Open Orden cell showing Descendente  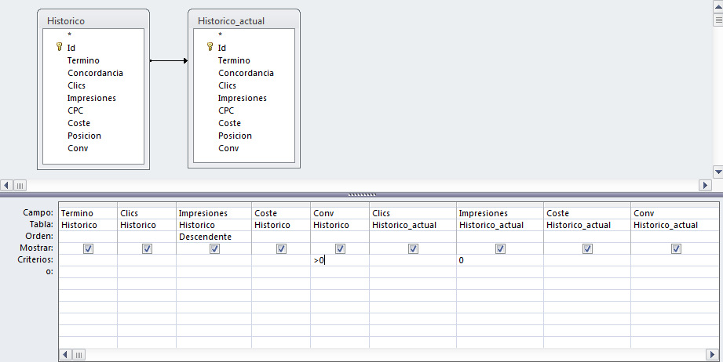[x=213, y=237]
